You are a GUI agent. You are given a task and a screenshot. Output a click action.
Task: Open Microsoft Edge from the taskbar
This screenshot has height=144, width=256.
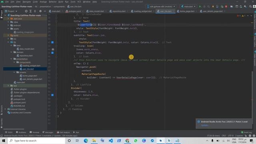(86, 140)
